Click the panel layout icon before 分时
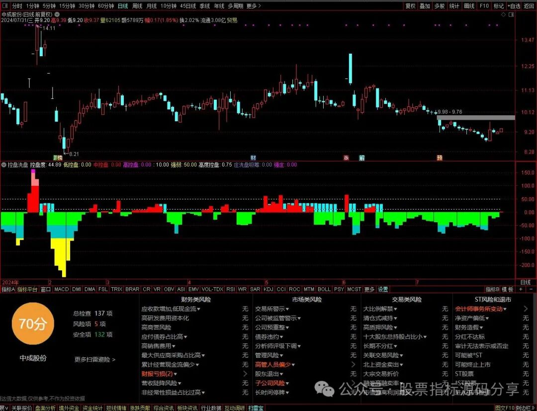537x411 pixels. click(6, 6)
